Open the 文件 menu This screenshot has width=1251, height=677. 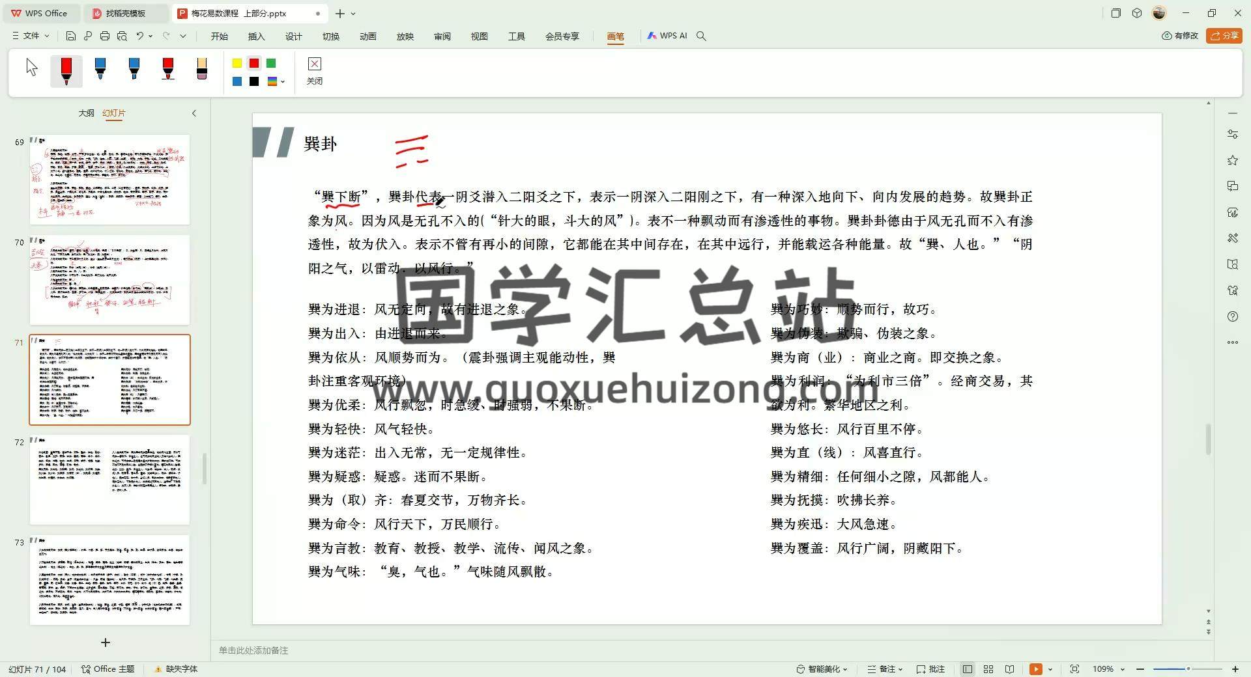click(31, 36)
